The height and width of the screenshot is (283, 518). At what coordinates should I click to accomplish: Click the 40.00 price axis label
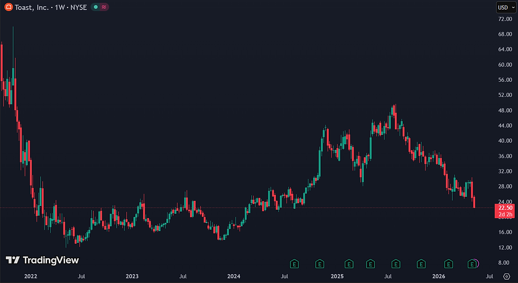[x=505, y=141]
